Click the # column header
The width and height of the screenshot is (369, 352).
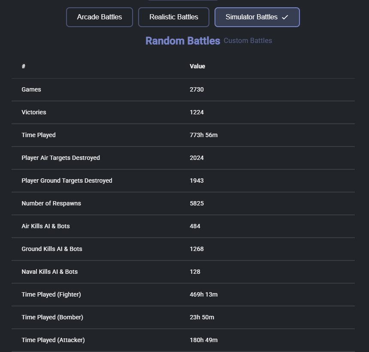24,66
